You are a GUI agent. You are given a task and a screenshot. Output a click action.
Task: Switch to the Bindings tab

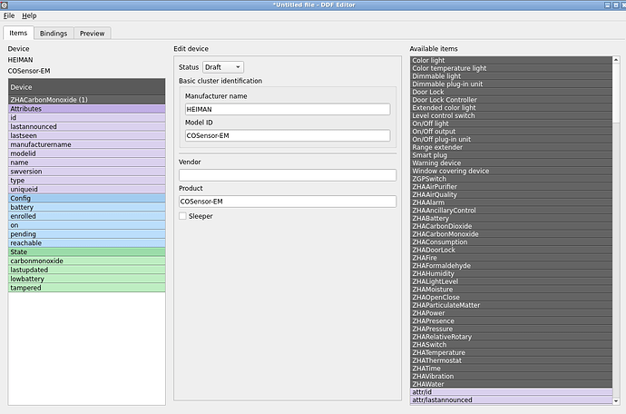point(54,34)
